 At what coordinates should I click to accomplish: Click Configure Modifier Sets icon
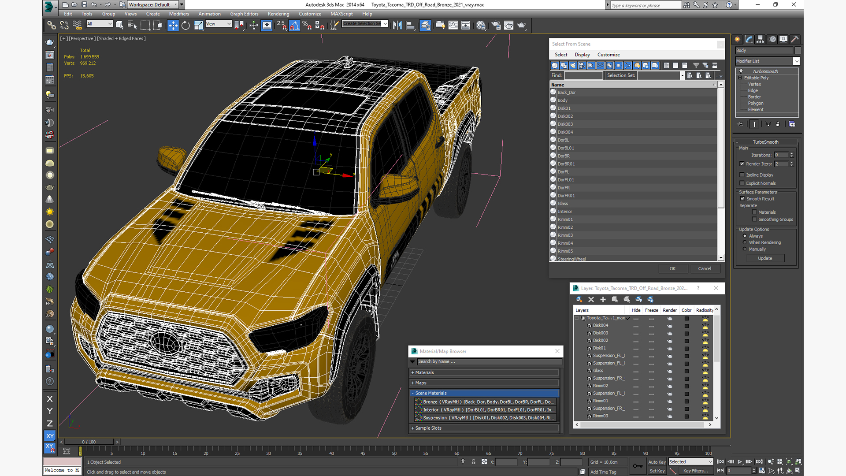pyautogui.click(x=792, y=124)
